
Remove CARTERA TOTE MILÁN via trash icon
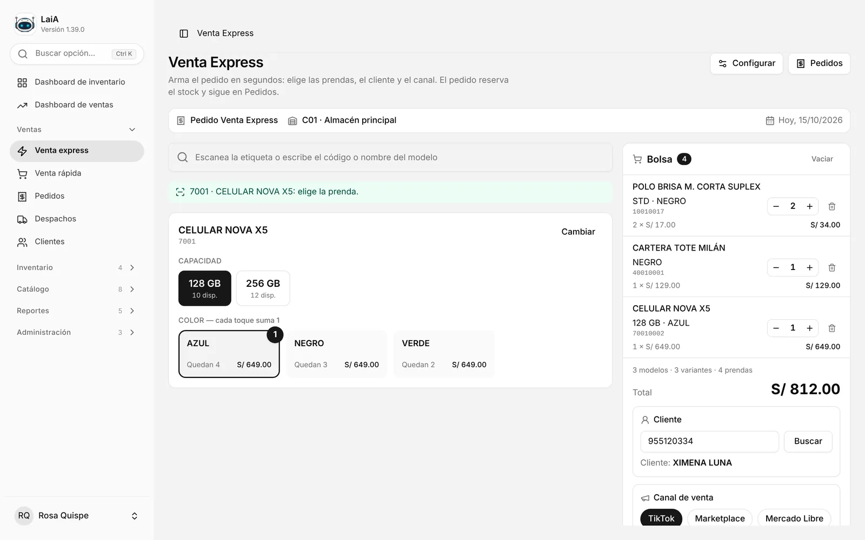[x=832, y=267]
